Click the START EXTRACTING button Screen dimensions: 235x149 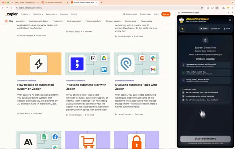coord(205,139)
